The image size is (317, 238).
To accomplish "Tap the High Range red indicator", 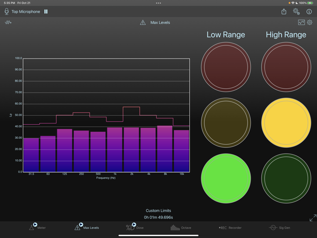I will click(286, 67).
